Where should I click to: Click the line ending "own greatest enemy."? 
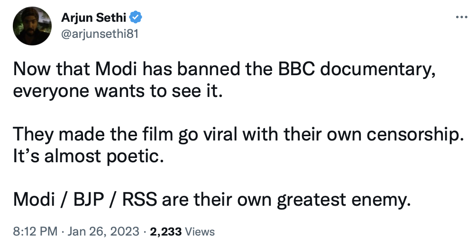pyautogui.click(x=211, y=201)
